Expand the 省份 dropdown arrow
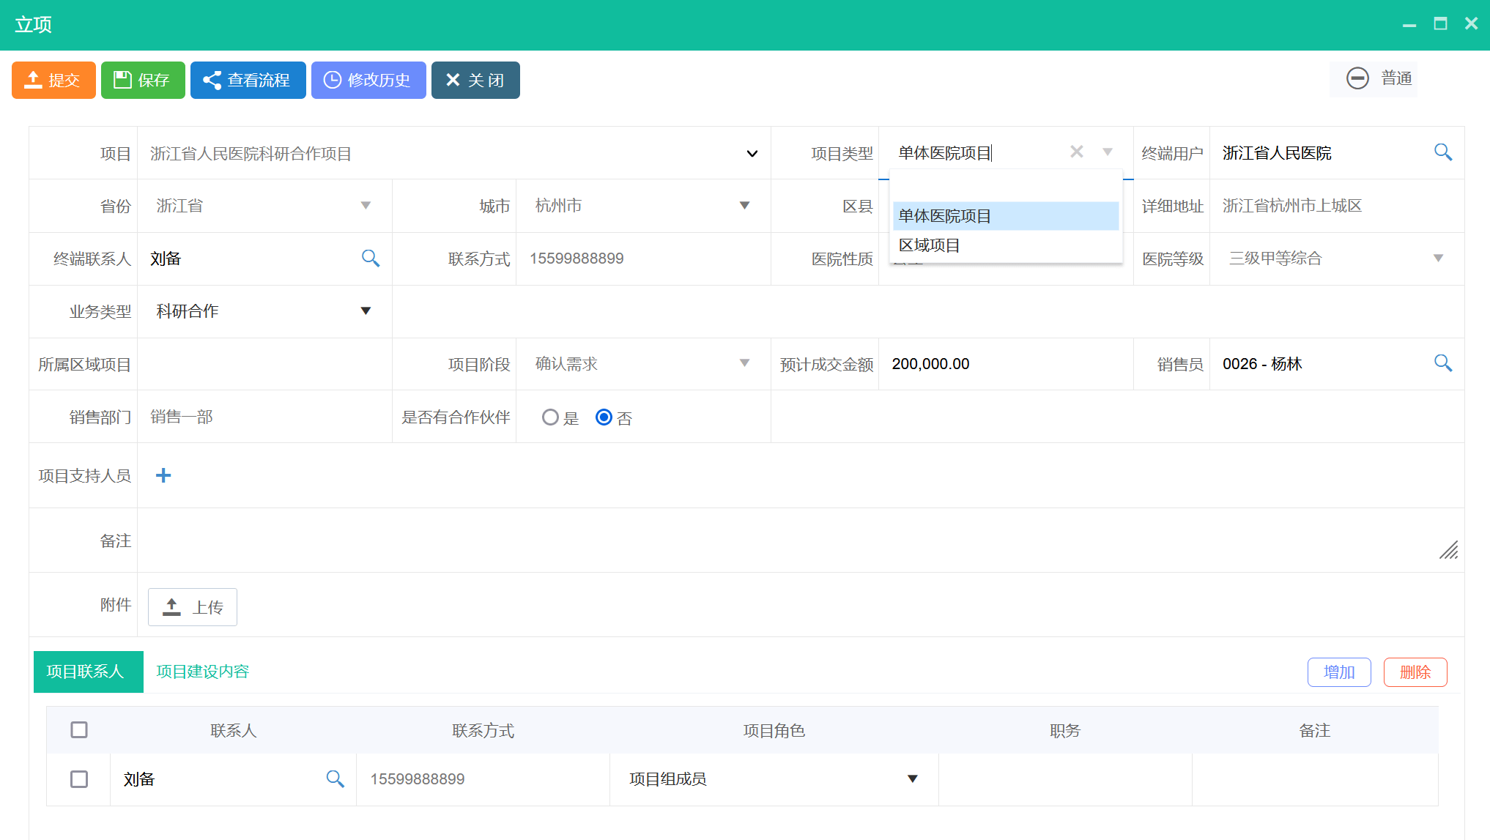 pos(366,206)
